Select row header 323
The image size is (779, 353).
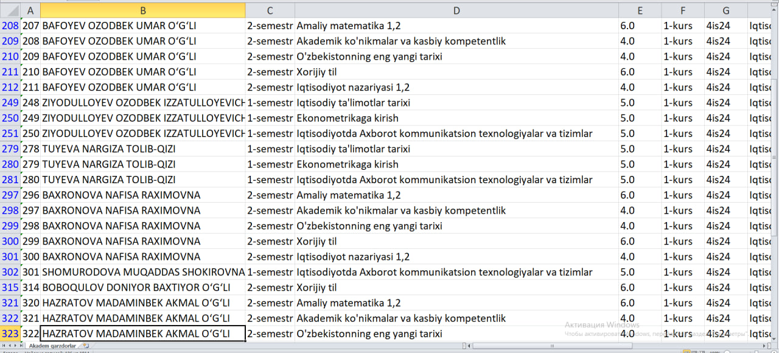click(x=10, y=334)
